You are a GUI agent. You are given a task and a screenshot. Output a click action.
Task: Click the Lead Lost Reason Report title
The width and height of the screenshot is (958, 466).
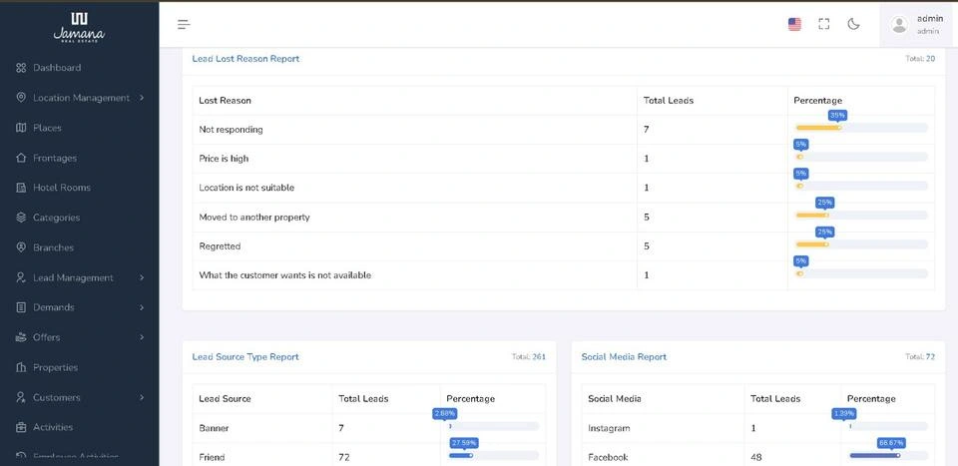click(245, 59)
